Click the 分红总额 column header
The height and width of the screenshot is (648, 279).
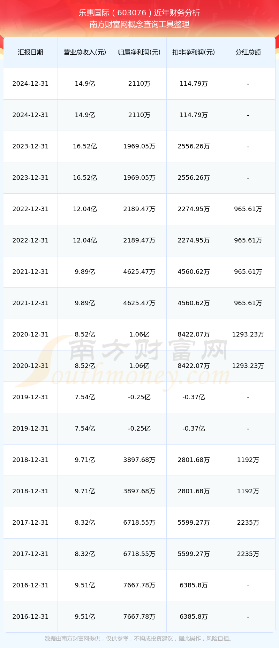pyautogui.click(x=248, y=52)
